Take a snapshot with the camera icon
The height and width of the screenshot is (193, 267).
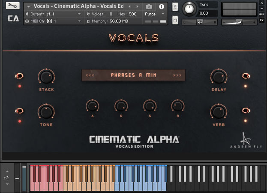(x=149, y=6)
